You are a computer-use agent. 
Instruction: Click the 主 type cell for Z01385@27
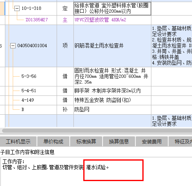[x=65, y=20]
